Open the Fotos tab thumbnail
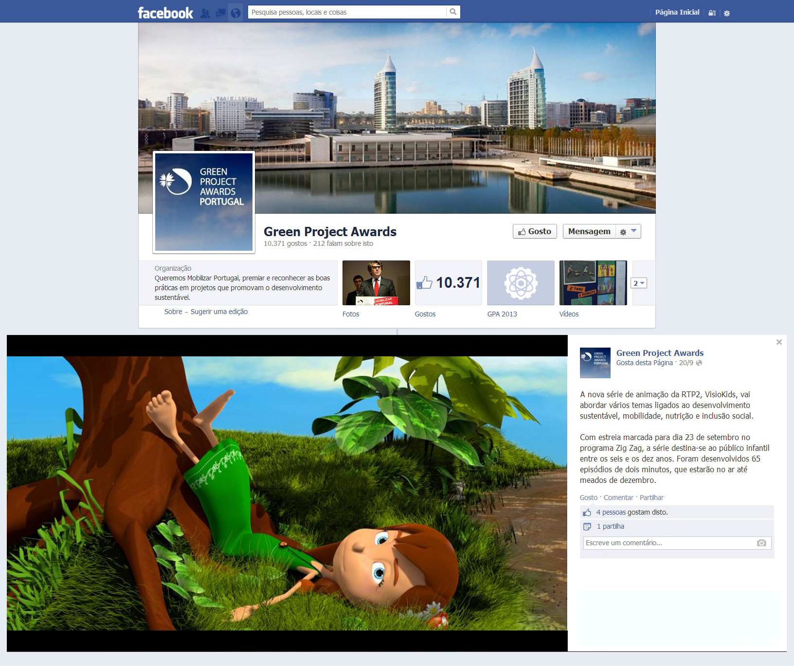 click(x=376, y=283)
